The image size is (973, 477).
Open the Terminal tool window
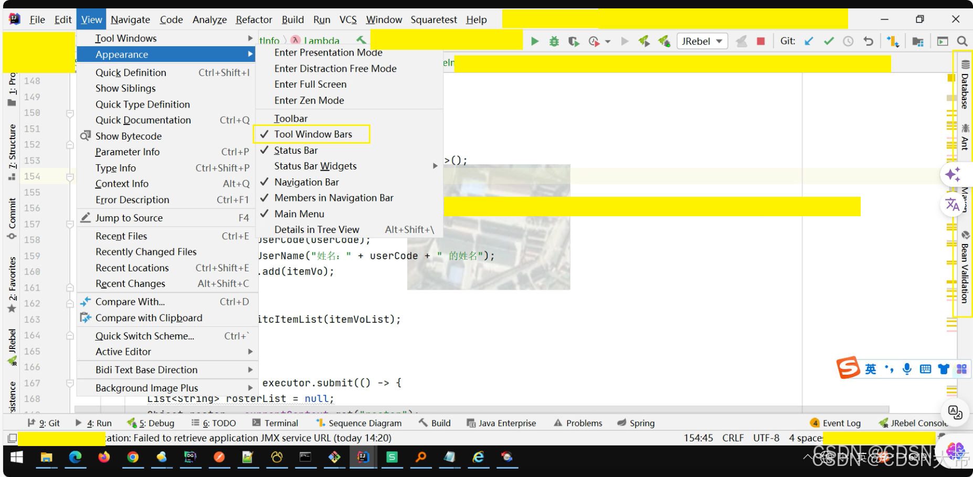point(281,423)
